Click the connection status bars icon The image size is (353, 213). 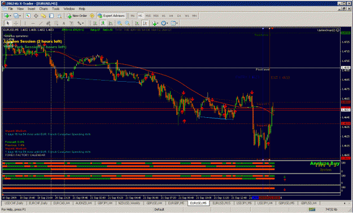[312, 210]
